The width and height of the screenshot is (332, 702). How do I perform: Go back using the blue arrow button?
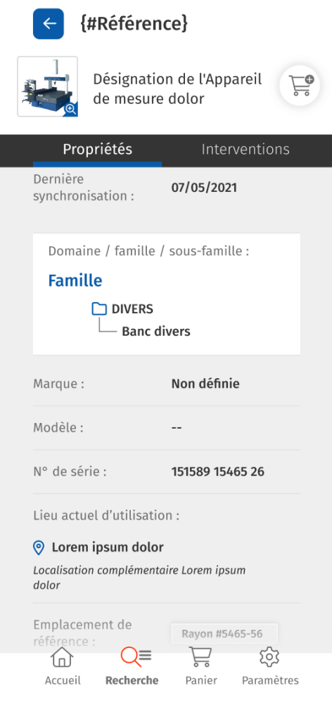49,24
